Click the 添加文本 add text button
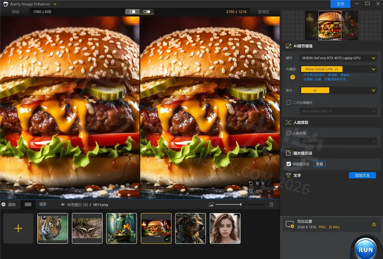Screen dimensions: 383x259 362,175
